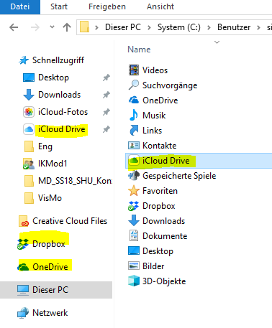Select Benutzer in the address breadcrumb
This screenshot has width=272, height=328.
click(234, 27)
